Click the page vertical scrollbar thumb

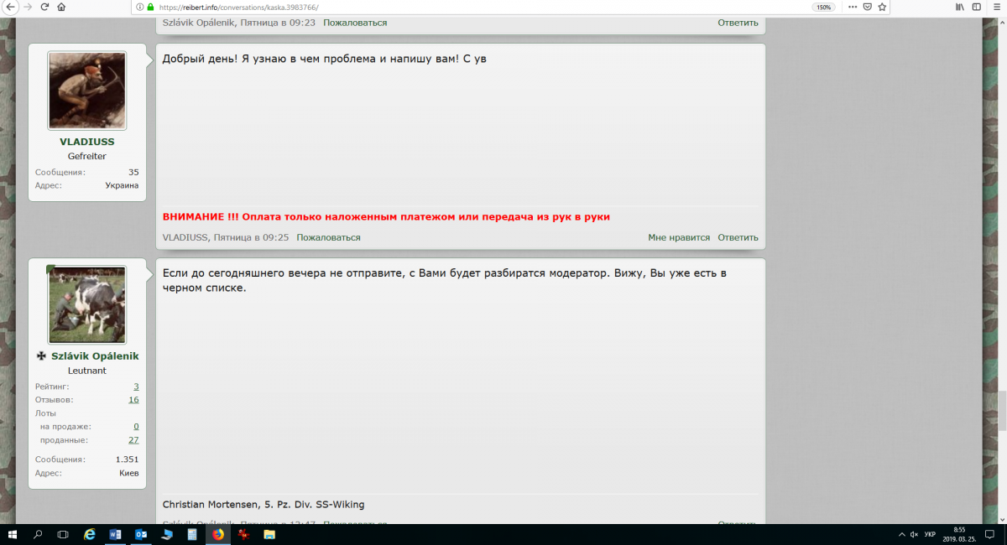[x=1003, y=411]
